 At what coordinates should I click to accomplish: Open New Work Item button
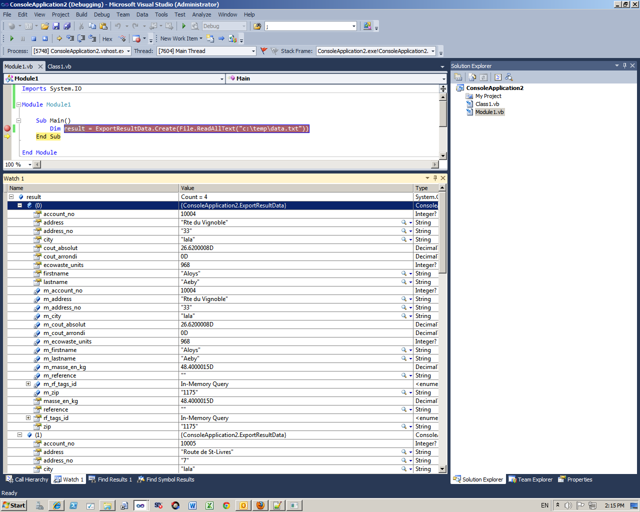181,38
